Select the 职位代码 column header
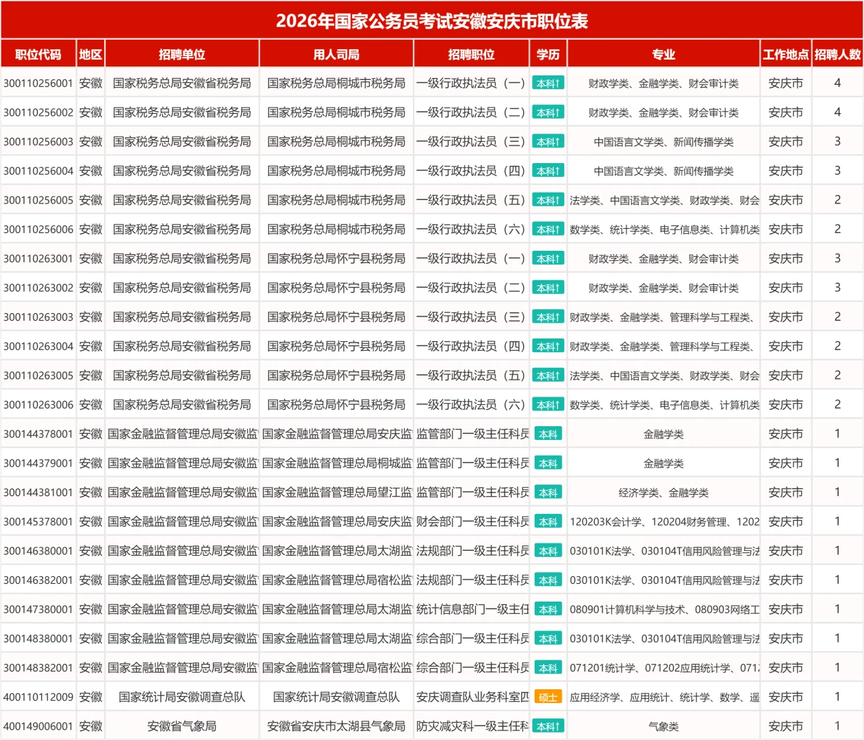Screen dimensions: 864x740 tap(38, 54)
